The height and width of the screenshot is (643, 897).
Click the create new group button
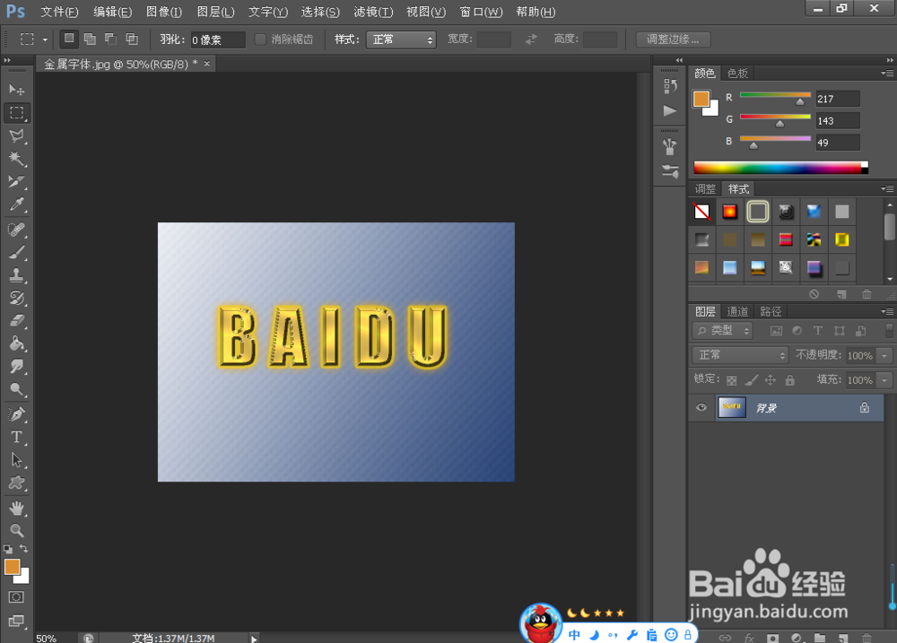820,638
